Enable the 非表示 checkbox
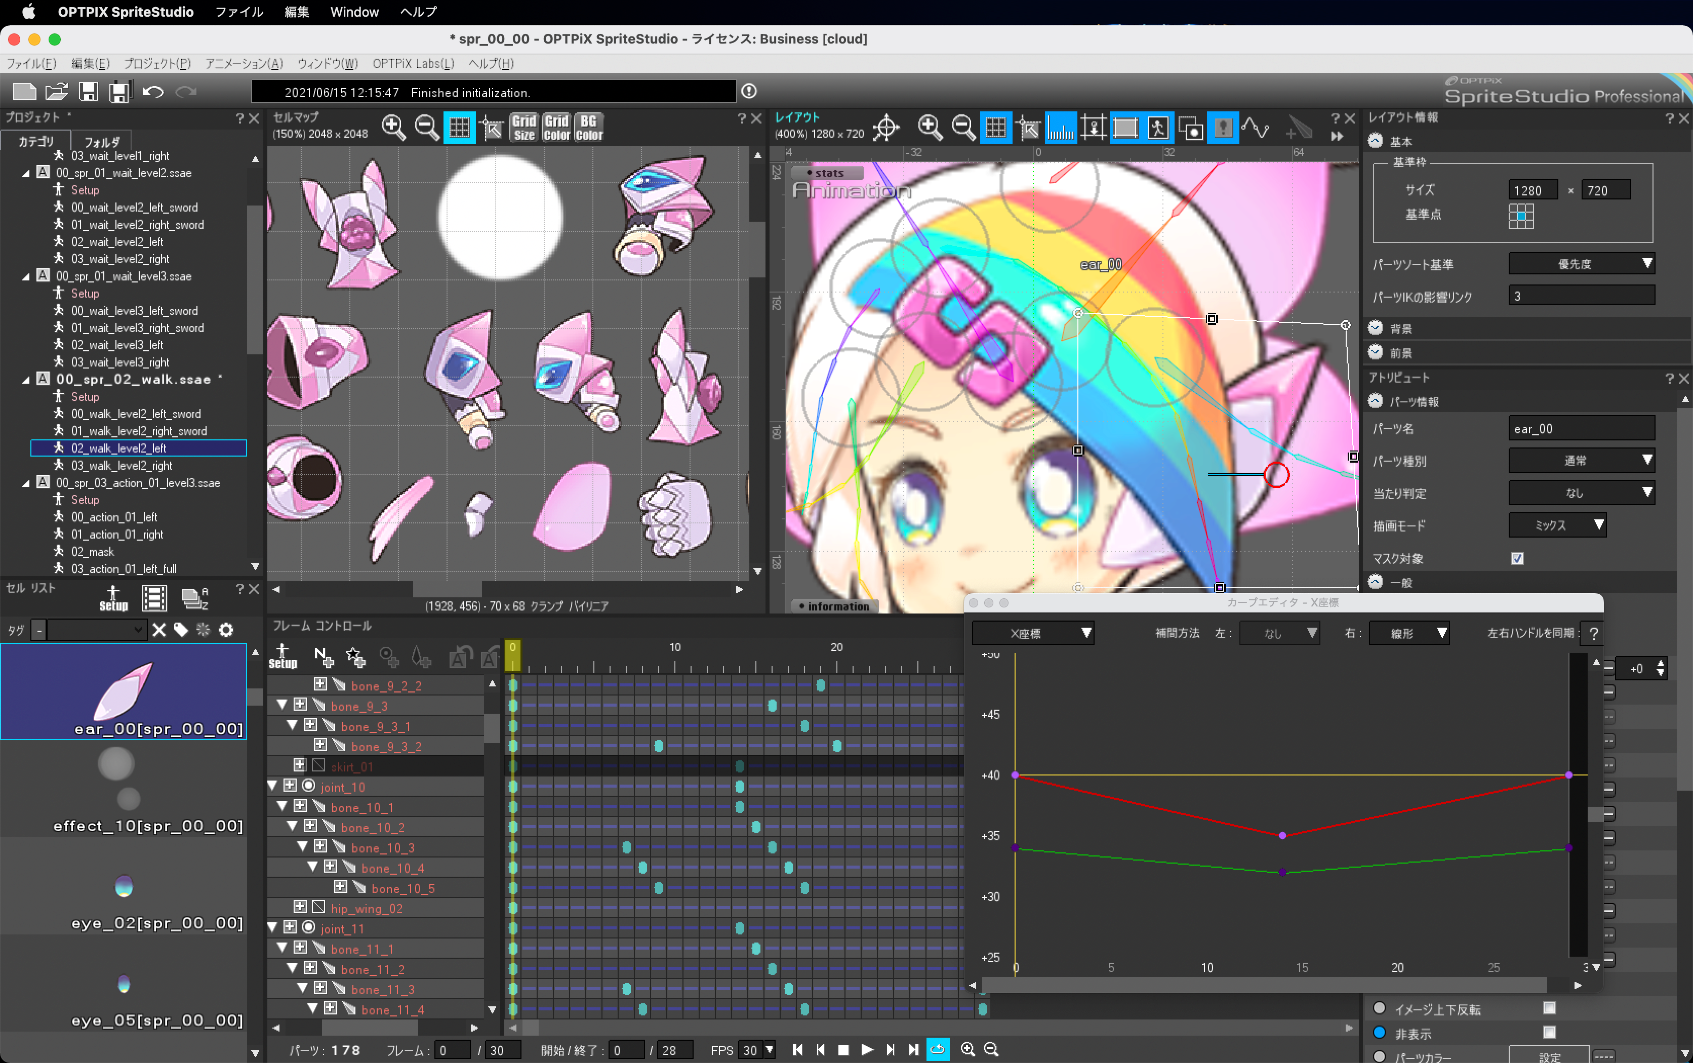 [1549, 1032]
